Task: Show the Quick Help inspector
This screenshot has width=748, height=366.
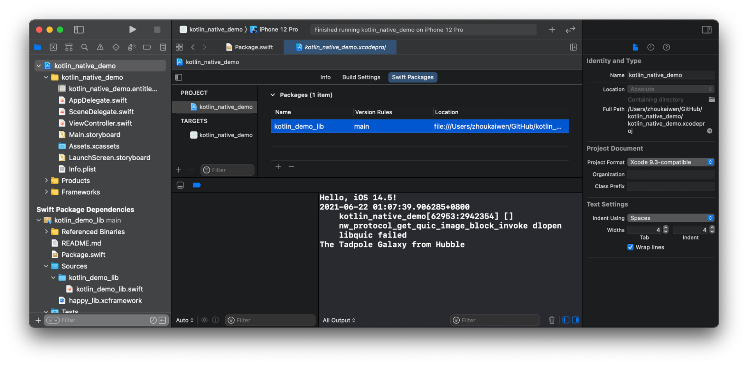Action: 667,47
